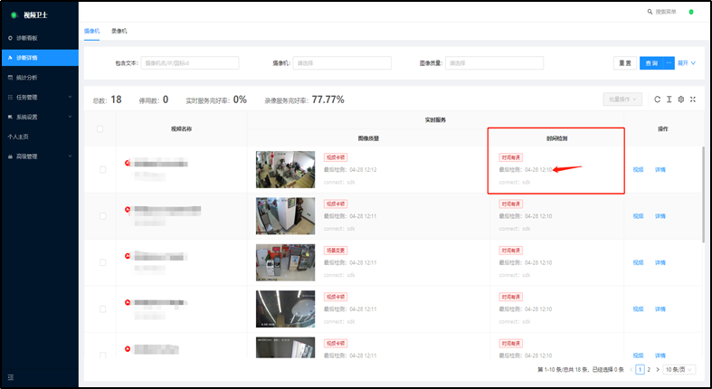Click the 重置 button
Viewport: 712px width, 389px height.
(625, 63)
